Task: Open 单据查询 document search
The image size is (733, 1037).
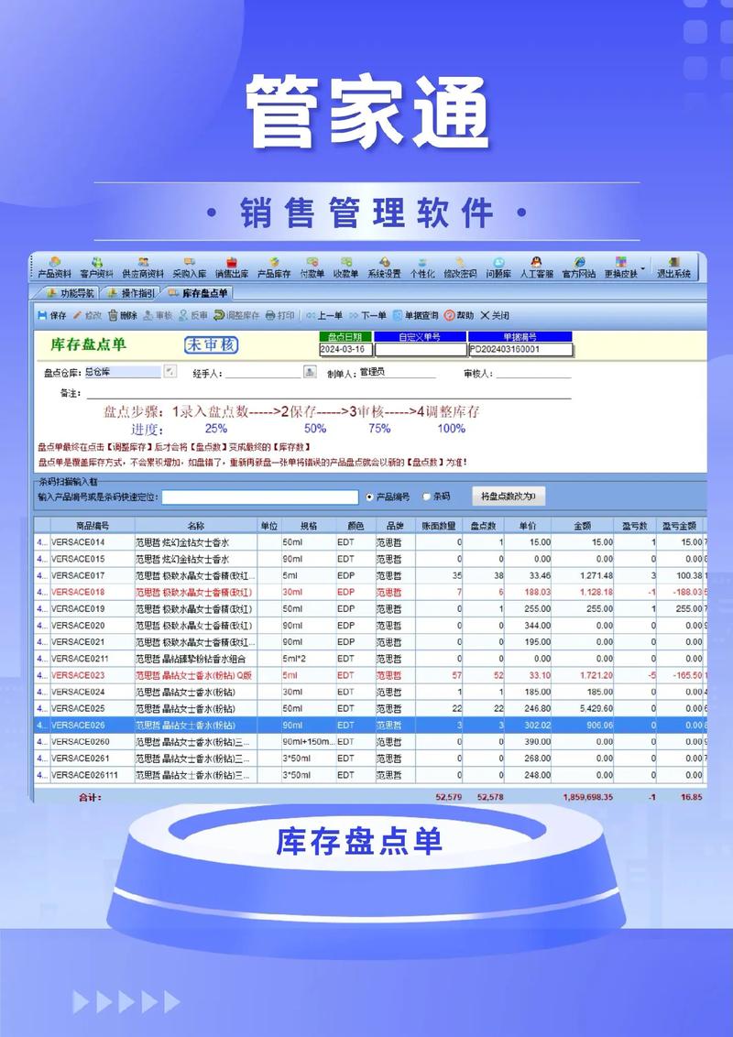Action: (415, 315)
